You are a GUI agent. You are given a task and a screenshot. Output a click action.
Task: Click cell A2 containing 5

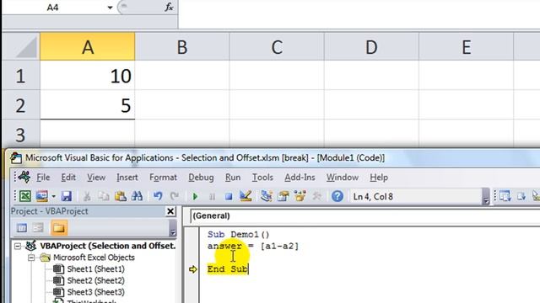tap(88, 105)
